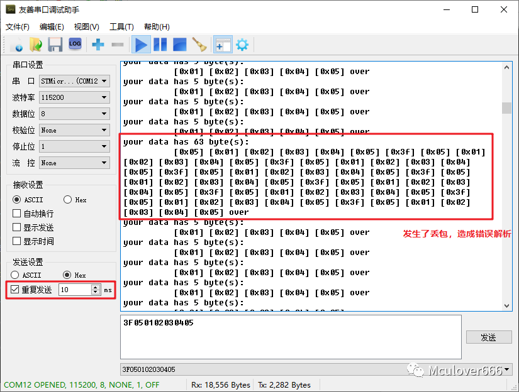
Task: Click scrollbar down arrow in receive area
Action: coord(507,306)
